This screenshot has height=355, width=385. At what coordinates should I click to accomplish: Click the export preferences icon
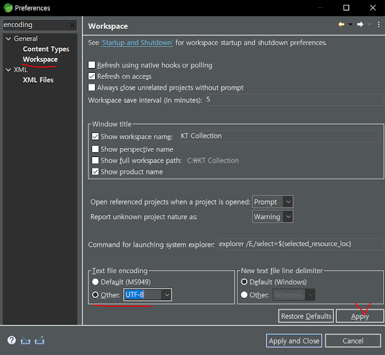pos(40,340)
